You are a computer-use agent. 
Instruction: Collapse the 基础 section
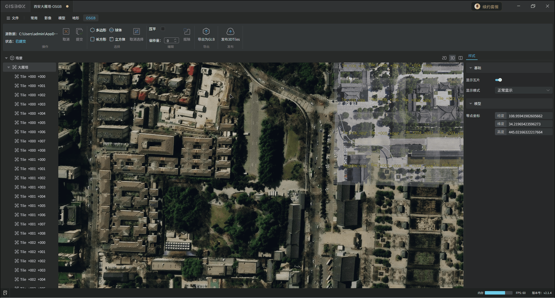[471, 68]
